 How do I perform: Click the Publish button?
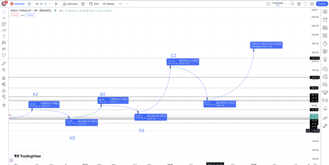coord(322,4)
